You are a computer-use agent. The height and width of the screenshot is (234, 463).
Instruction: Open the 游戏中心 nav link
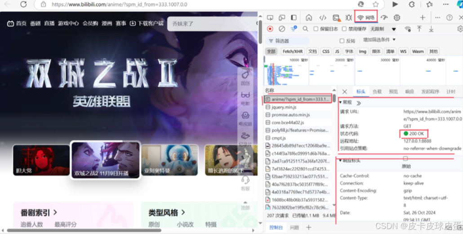click(x=68, y=23)
